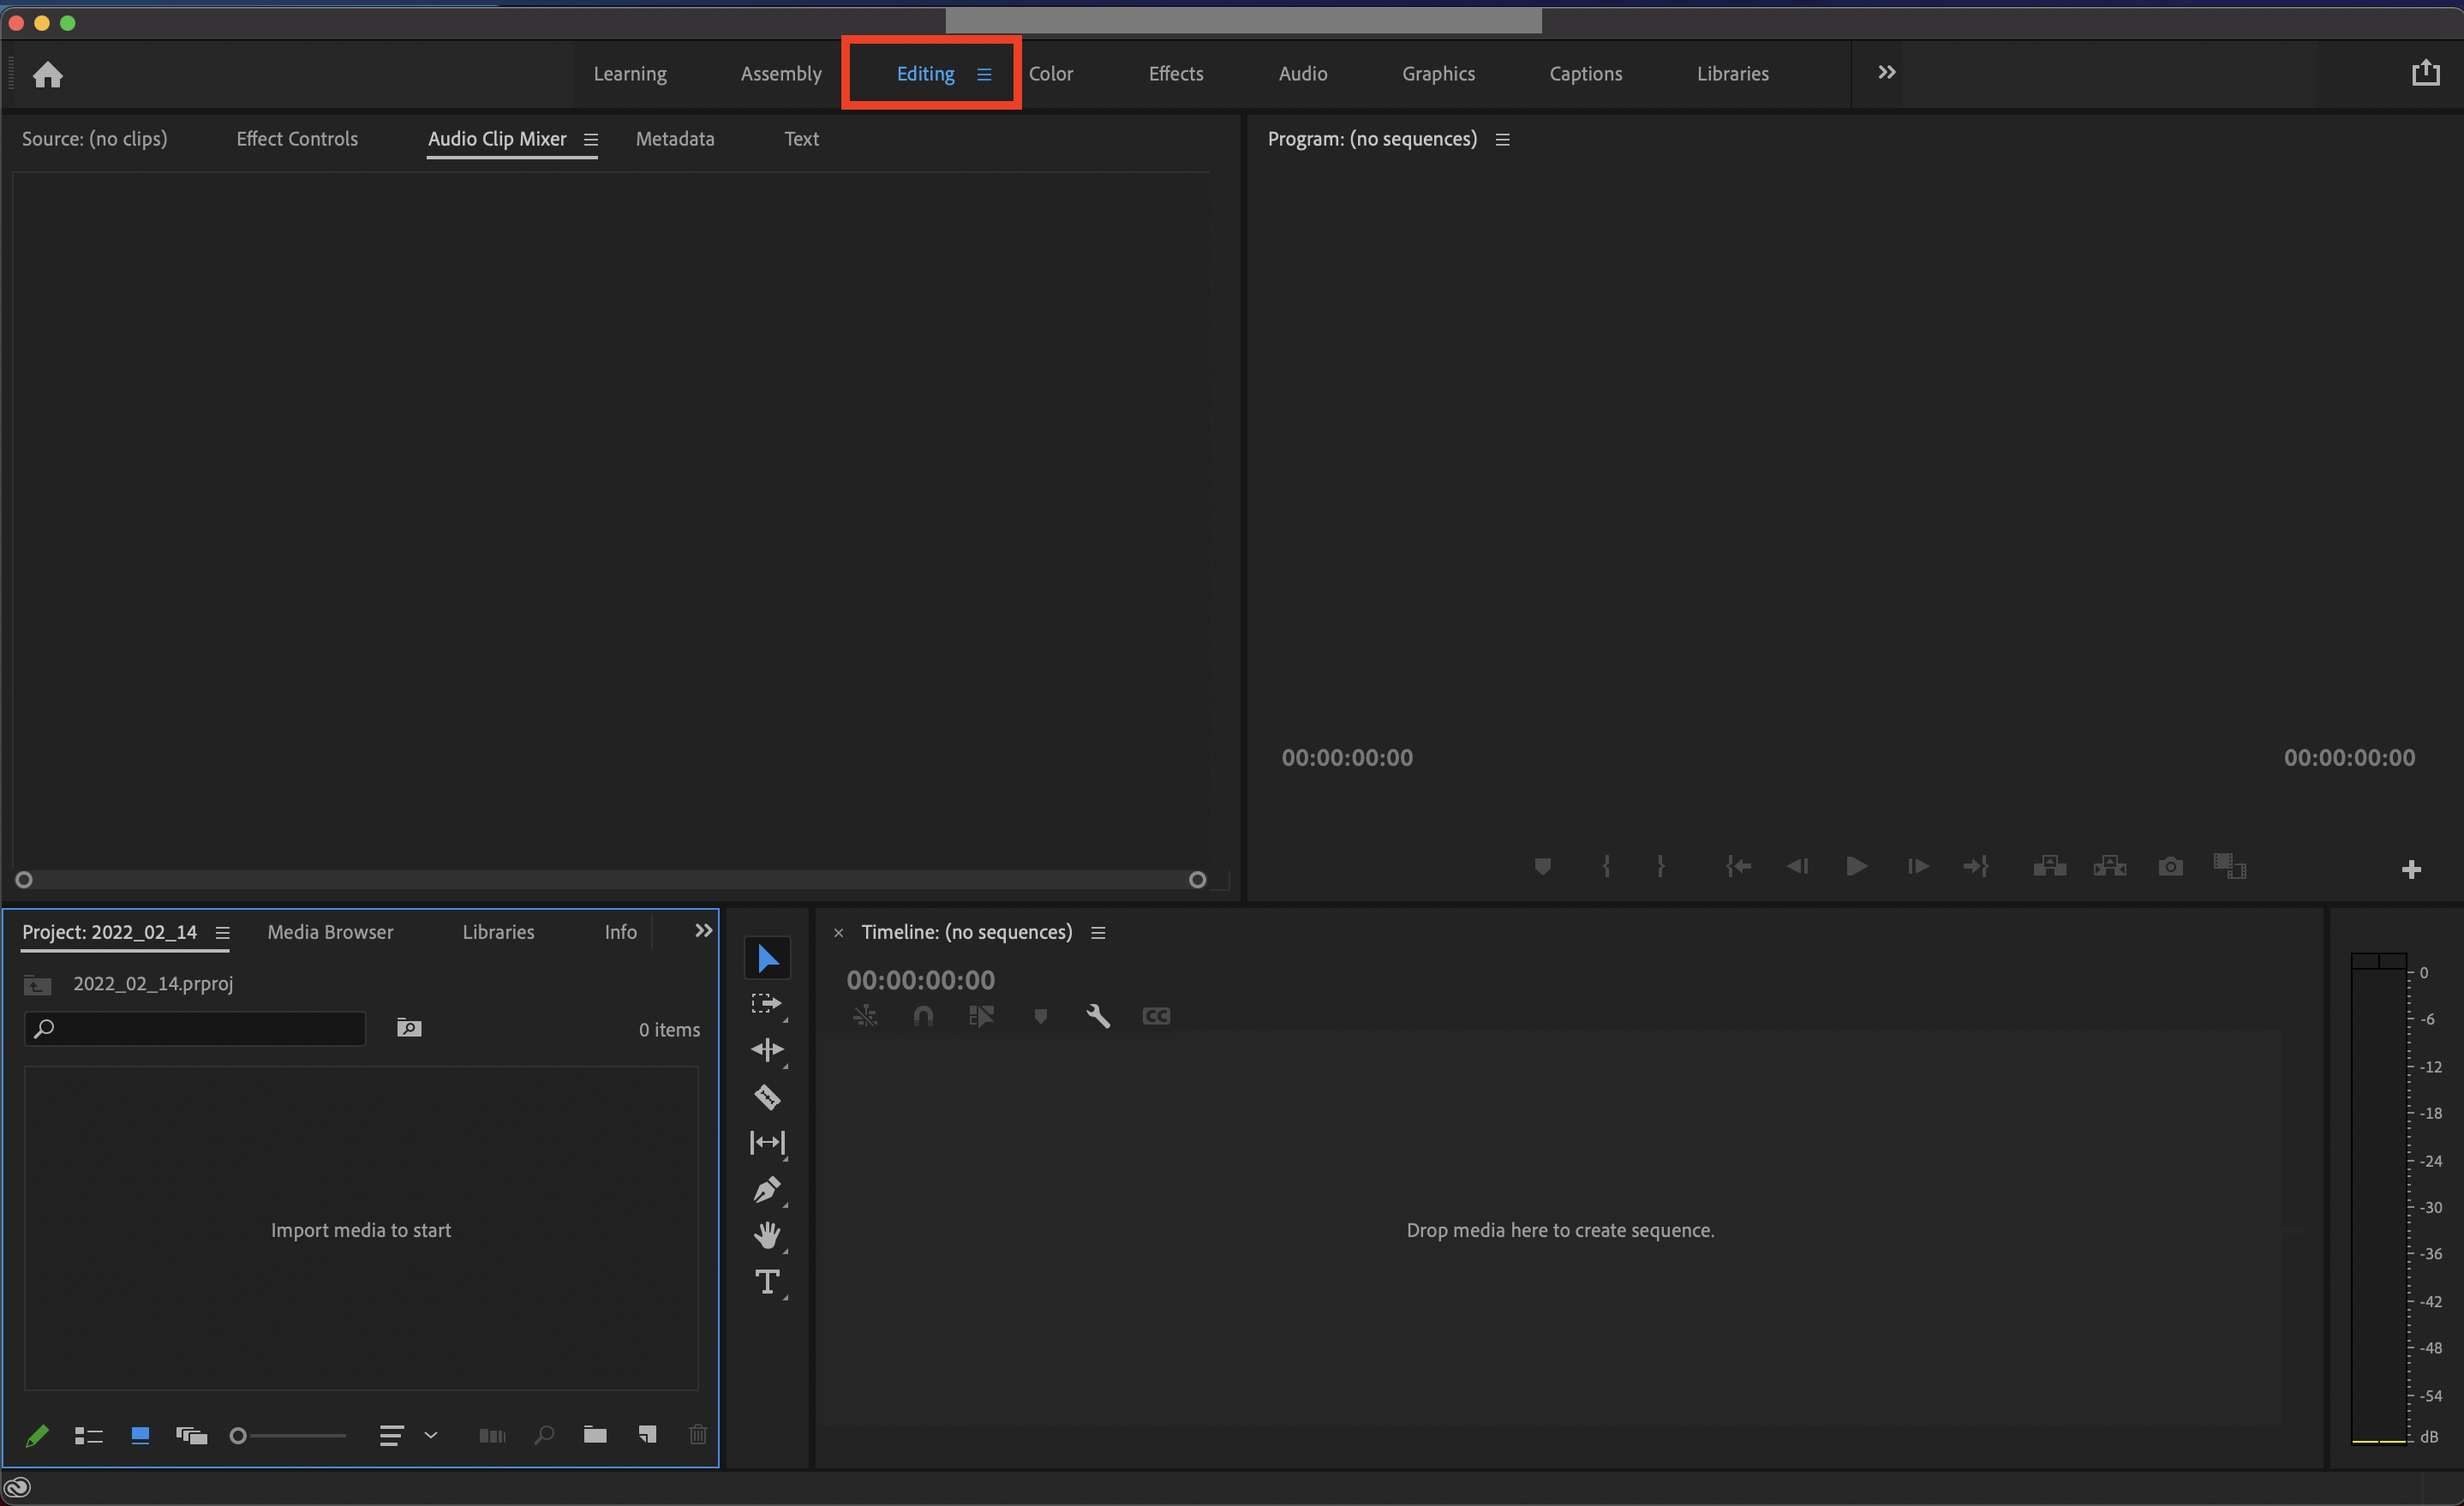Select the Hand tool
The width and height of the screenshot is (2464, 1506).
(767, 1235)
